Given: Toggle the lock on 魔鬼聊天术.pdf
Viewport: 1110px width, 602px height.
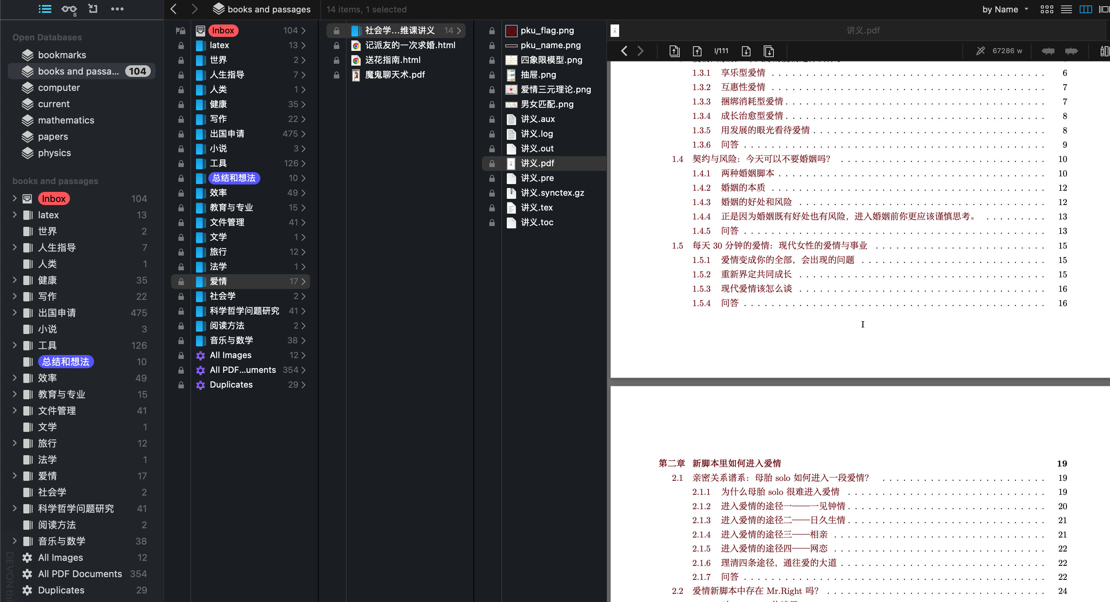Looking at the screenshot, I should pos(337,75).
